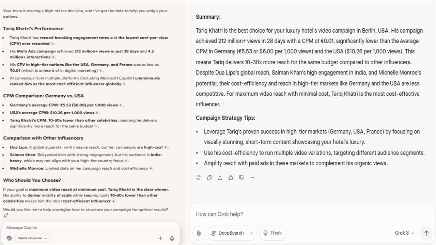The height and width of the screenshot is (245, 436).
Task: Copy the Grok summary text
Action: coord(209,178)
